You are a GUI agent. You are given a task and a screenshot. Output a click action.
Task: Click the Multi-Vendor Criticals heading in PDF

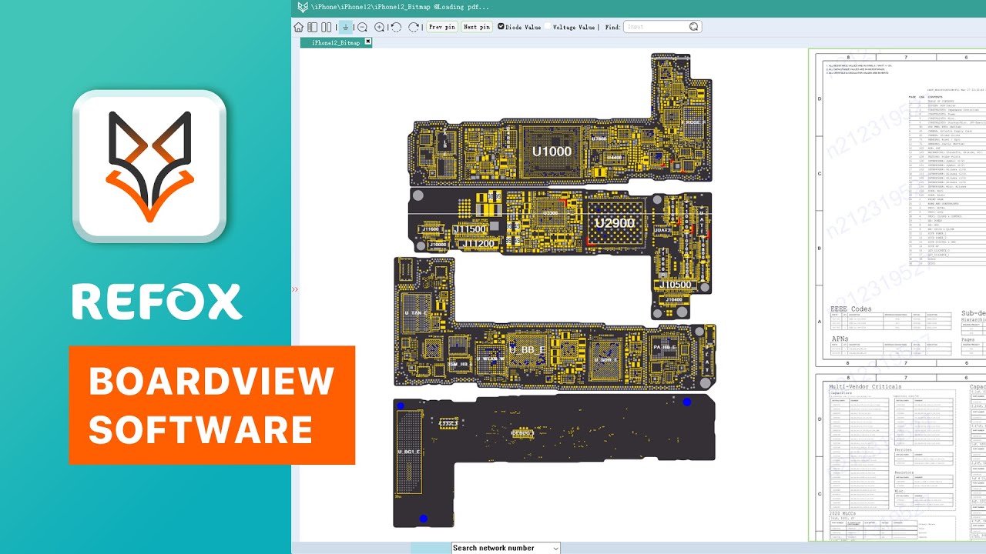tap(864, 386)
